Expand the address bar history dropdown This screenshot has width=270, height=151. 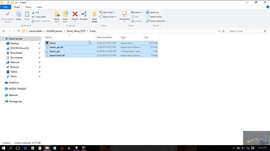tap(219, 31)
